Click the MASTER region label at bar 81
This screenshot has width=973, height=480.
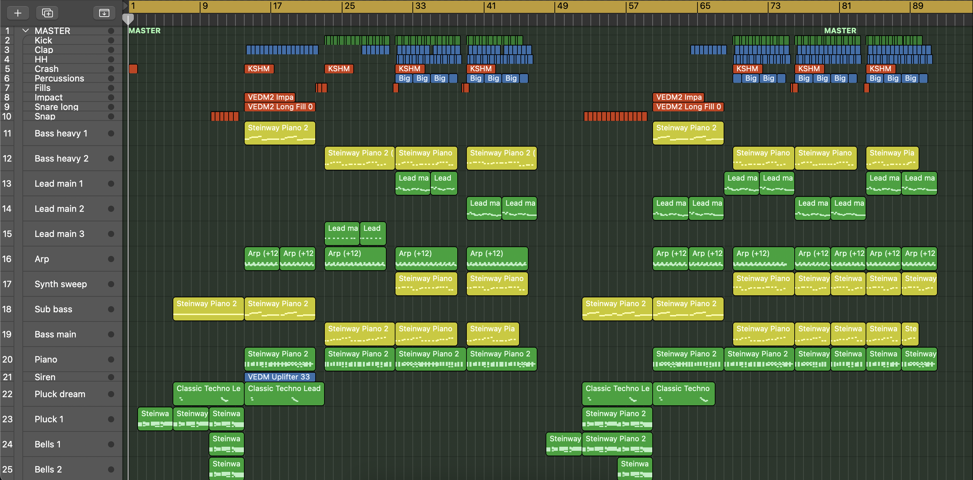point(840,31)
